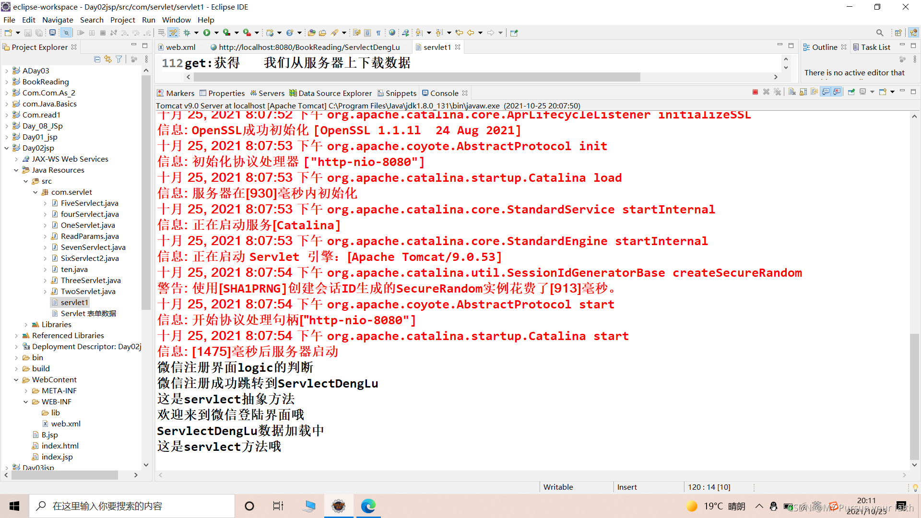Expand the Libraries node under Java Resources
Screen dimensions: 921x518
pyautogui.click(x=26, y=325)
